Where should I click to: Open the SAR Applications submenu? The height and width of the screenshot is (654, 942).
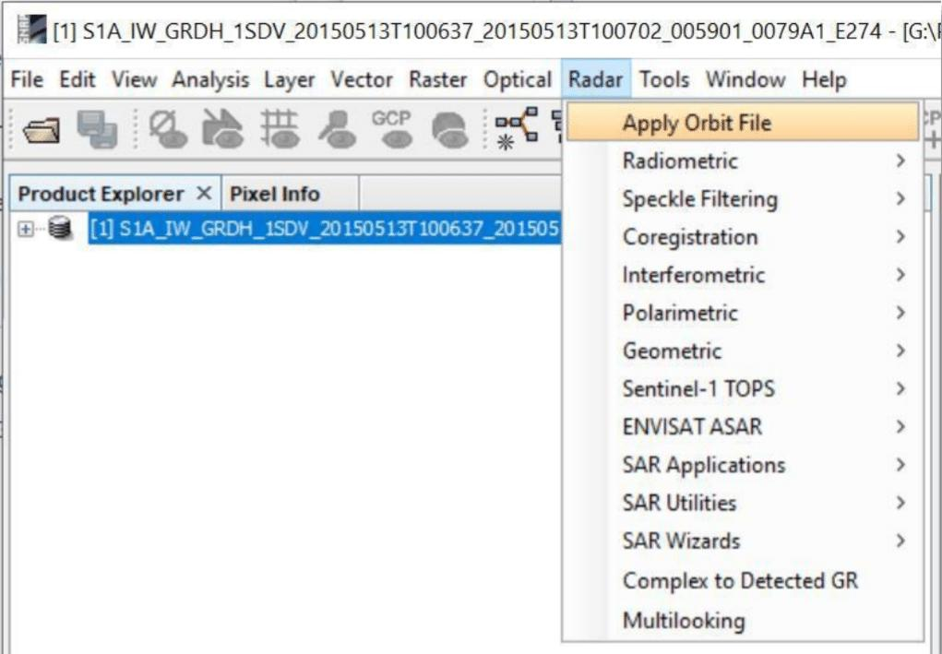743,465
